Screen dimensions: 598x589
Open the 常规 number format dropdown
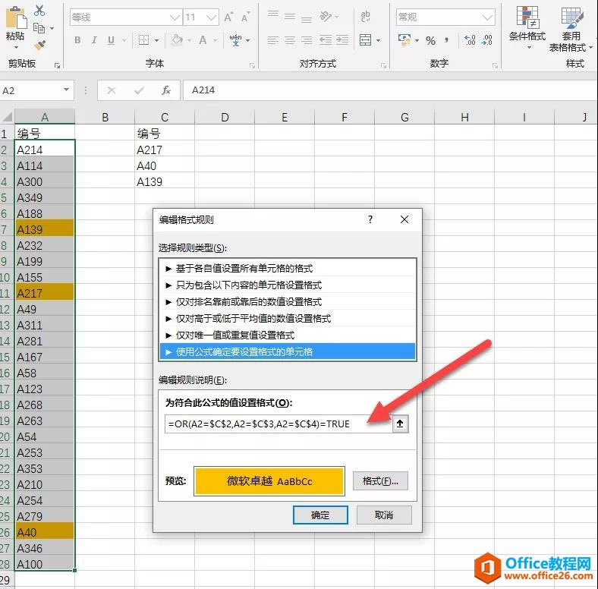[x=487, y=17]
